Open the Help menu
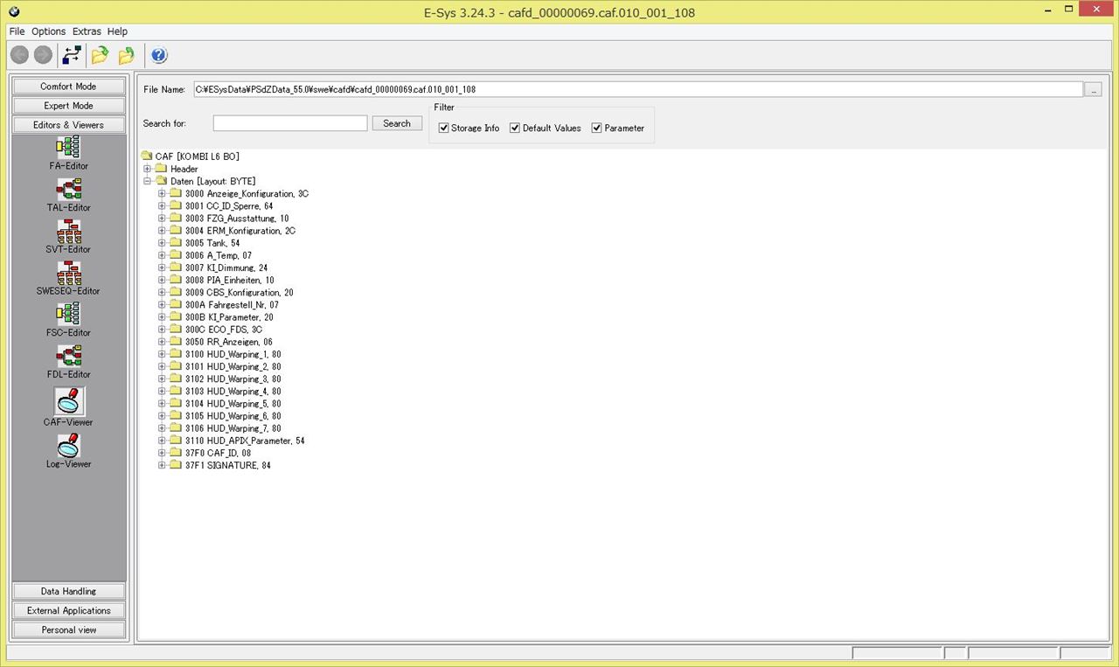 click(117, 31)
